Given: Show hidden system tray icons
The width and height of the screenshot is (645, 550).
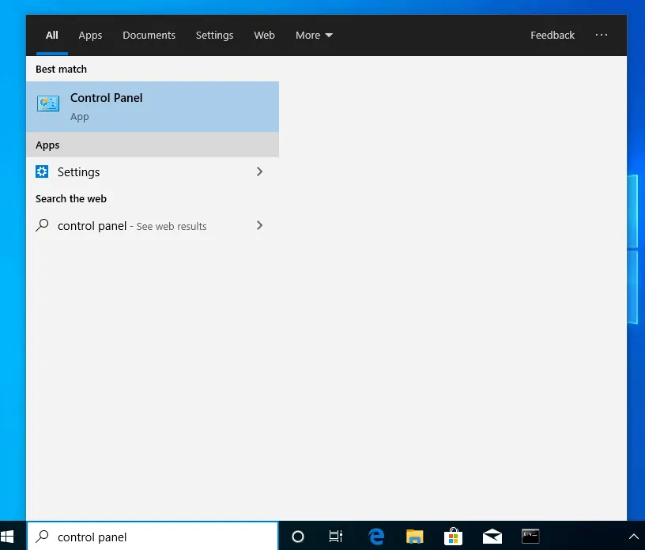Looking at the screenshot, I should coord(633,537).
